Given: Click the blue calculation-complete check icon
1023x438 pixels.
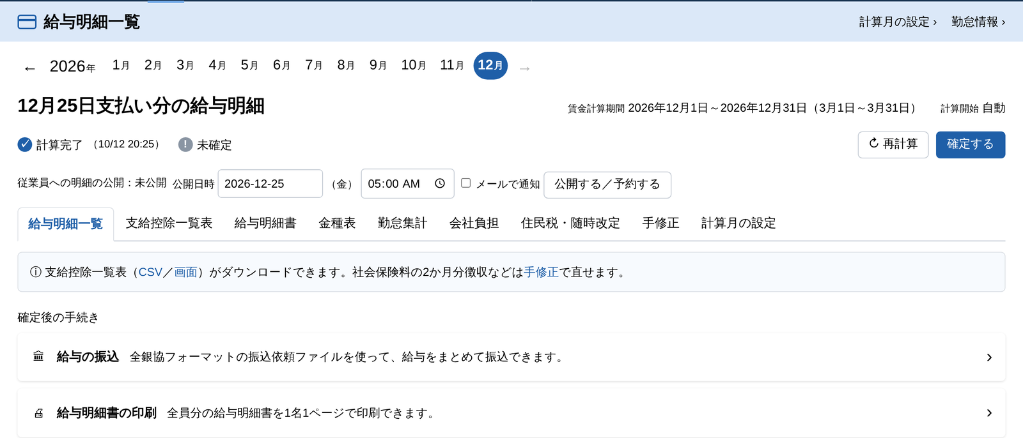Looking at the screenshot, I should [25, 144].
